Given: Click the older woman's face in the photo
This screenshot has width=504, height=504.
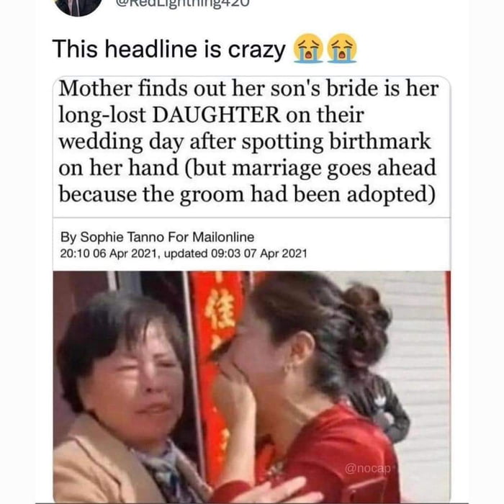Looking at the screenshot, I should (x=135, y=376).
